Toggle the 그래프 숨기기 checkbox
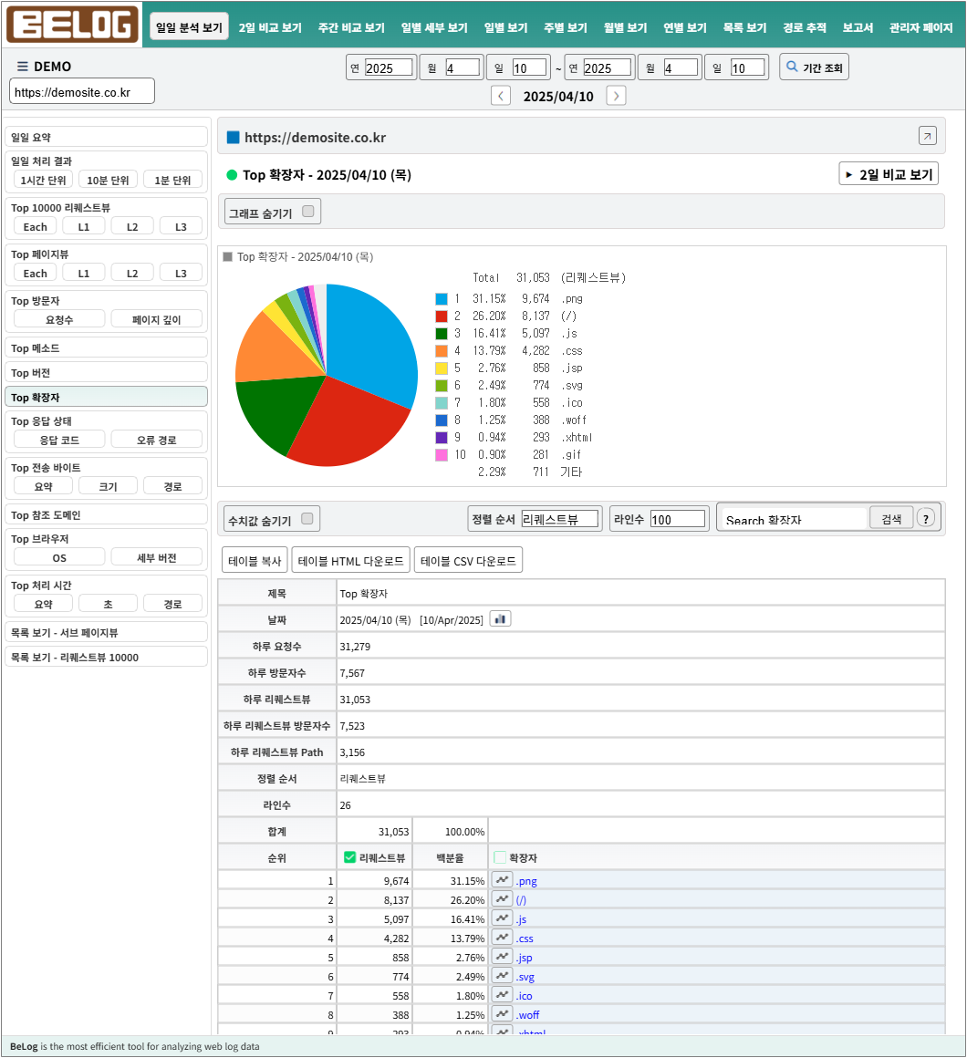 308,212
